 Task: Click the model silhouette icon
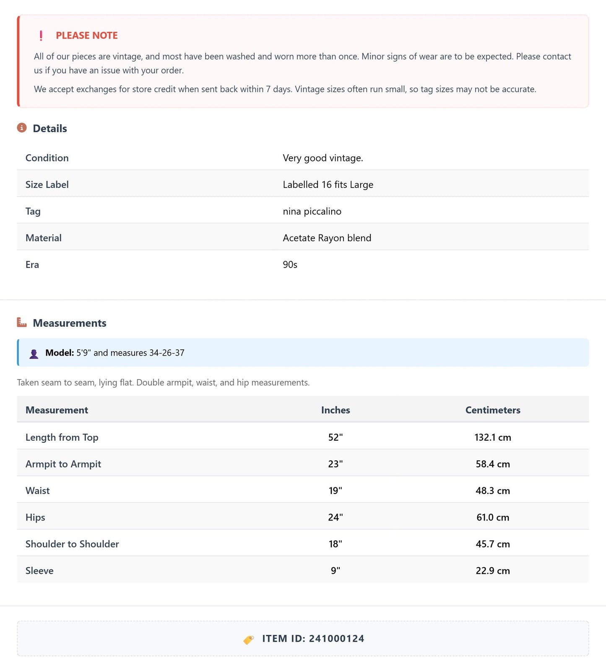click(x=34, y=354)
